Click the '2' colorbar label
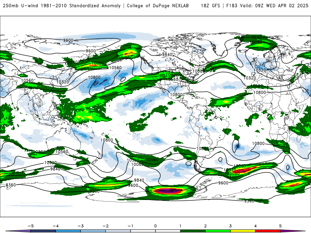311x233 pixels. tap(205, 226)
